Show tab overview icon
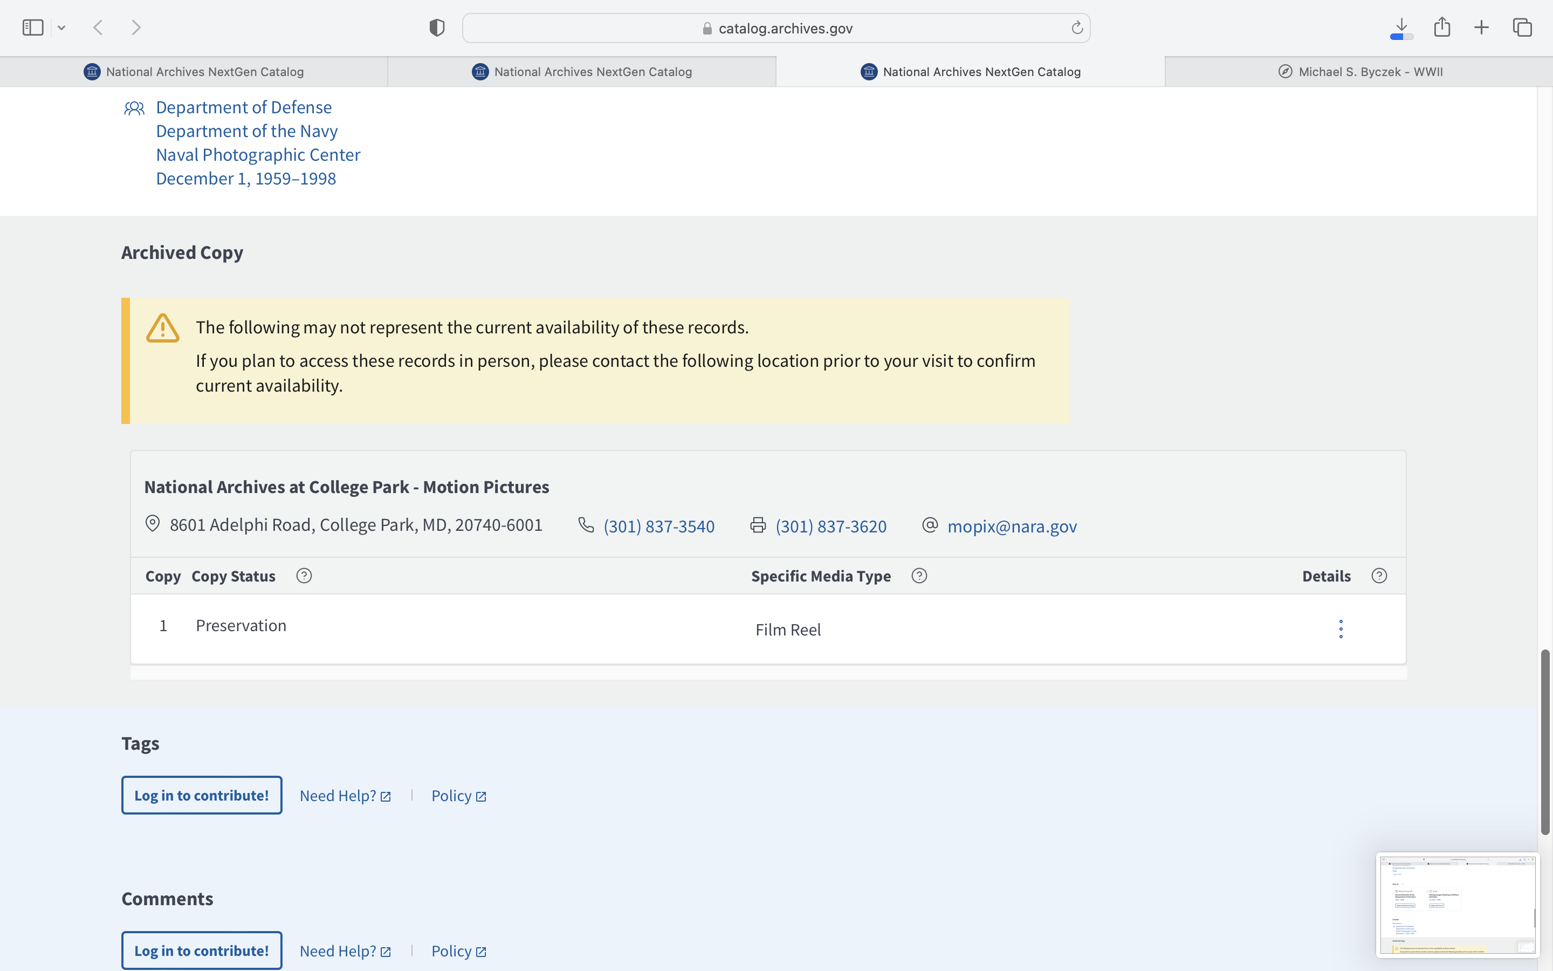 1522,28
